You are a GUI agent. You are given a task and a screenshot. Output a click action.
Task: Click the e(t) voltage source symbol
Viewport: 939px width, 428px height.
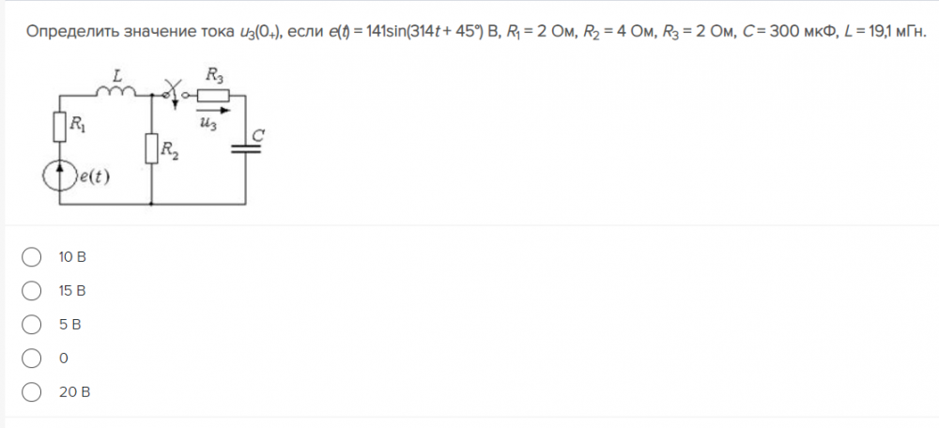[x=61, y=177]
